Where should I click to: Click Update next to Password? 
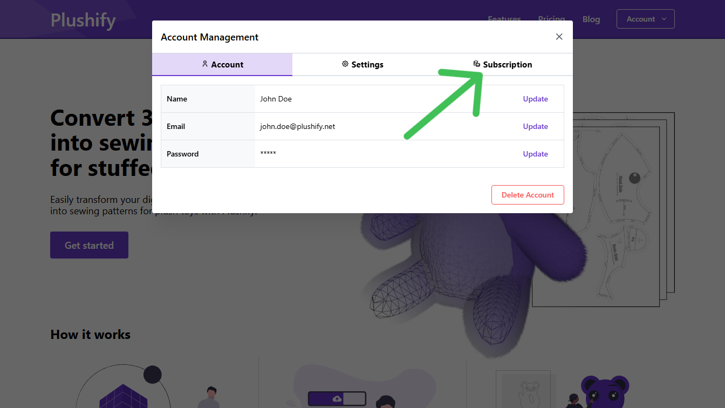[x=535, y=153]
